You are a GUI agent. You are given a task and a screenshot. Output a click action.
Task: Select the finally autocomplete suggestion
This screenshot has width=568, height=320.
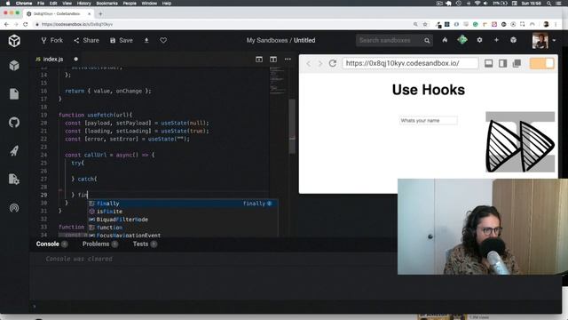(x=183, y=204)
